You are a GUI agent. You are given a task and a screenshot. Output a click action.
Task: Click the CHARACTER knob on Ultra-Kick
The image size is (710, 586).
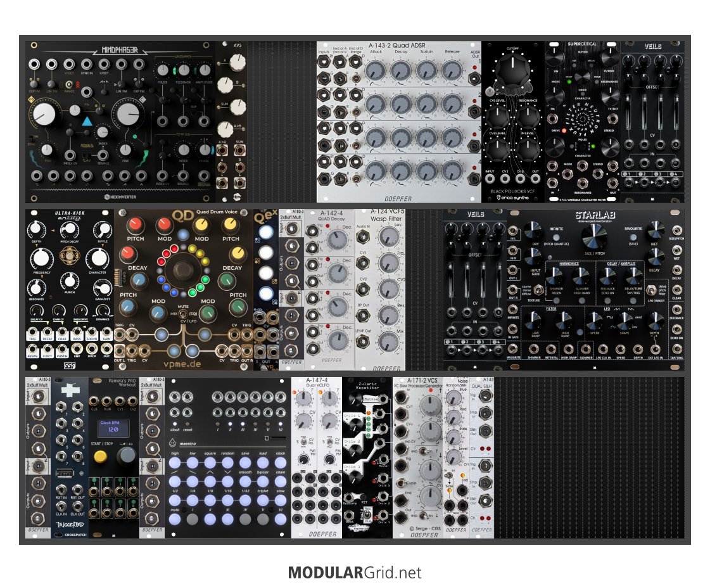point(98,258)
